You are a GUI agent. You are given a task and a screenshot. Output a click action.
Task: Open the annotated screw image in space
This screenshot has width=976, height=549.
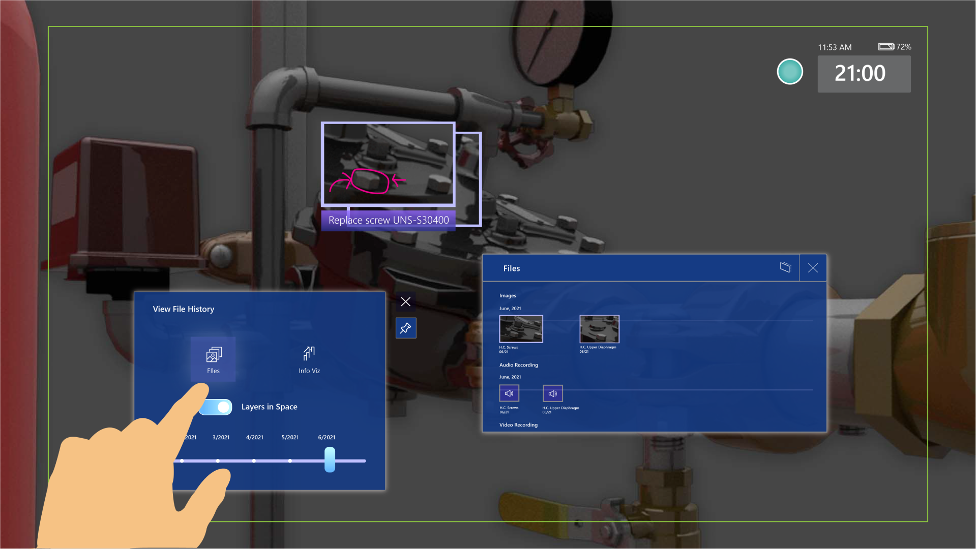tap(388, 164)
